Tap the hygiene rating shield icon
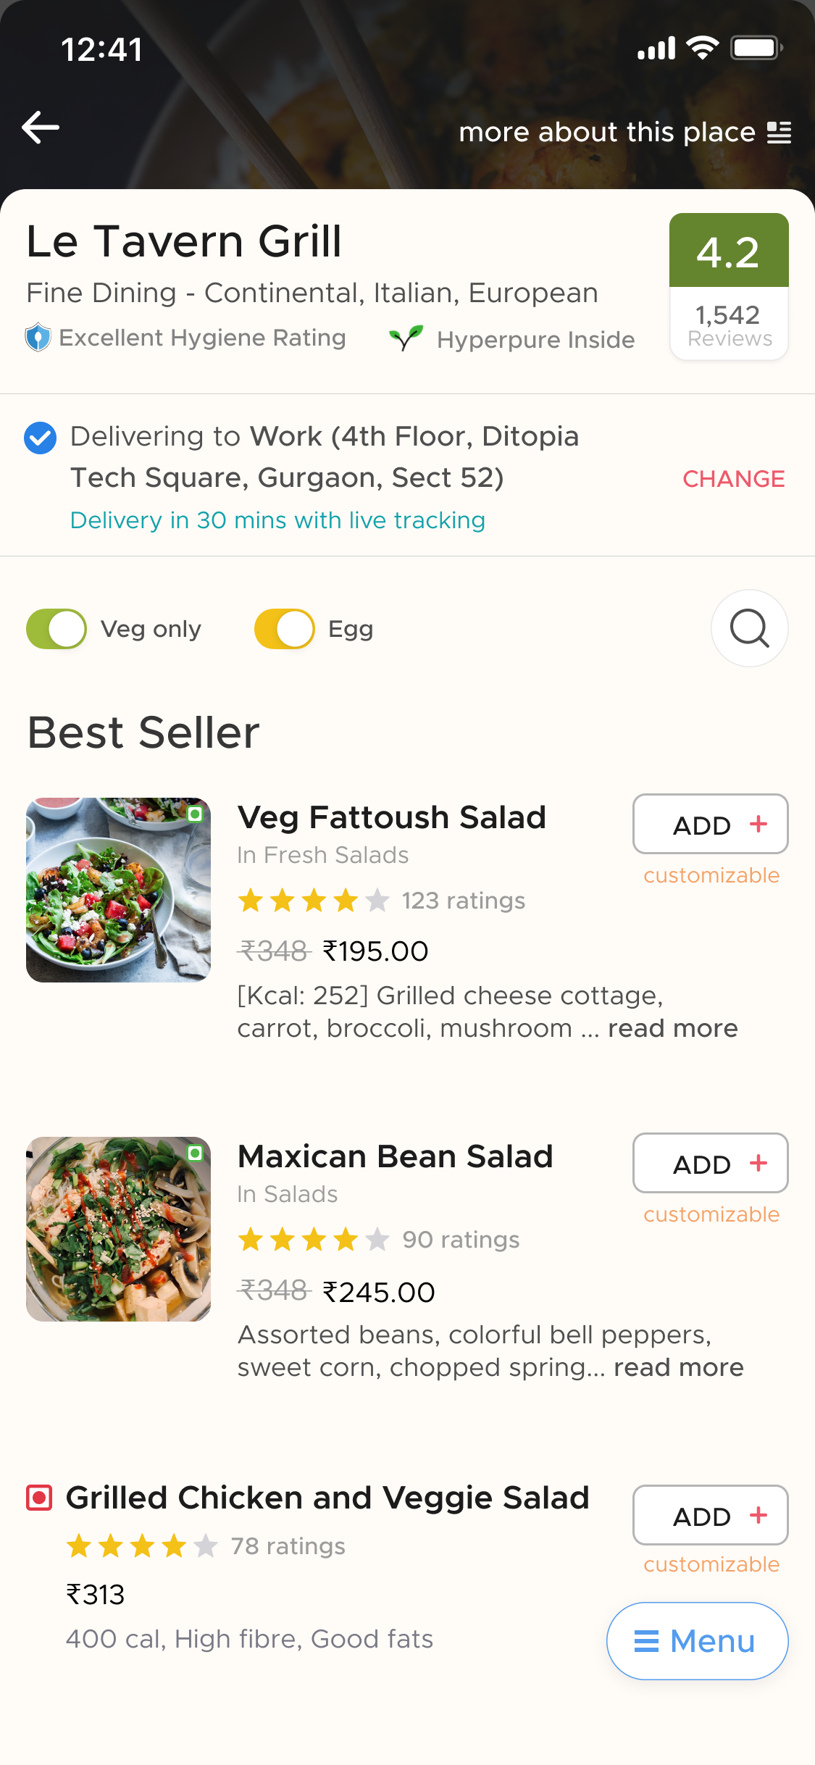Image resolution: width=815 pixels, height=1765 pixels. tap(38, 338)
